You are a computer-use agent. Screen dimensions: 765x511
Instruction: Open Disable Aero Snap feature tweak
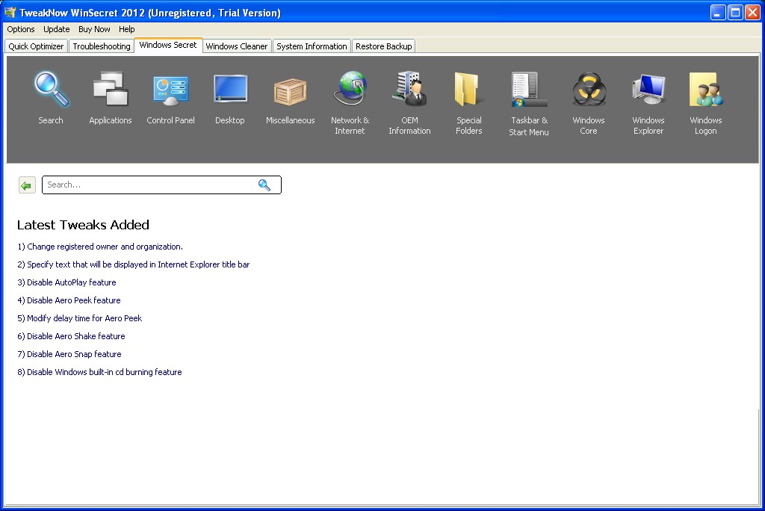tap(69, 354)
